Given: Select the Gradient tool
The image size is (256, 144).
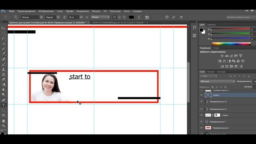Looking at the screenshot, I should click(4, 84).
